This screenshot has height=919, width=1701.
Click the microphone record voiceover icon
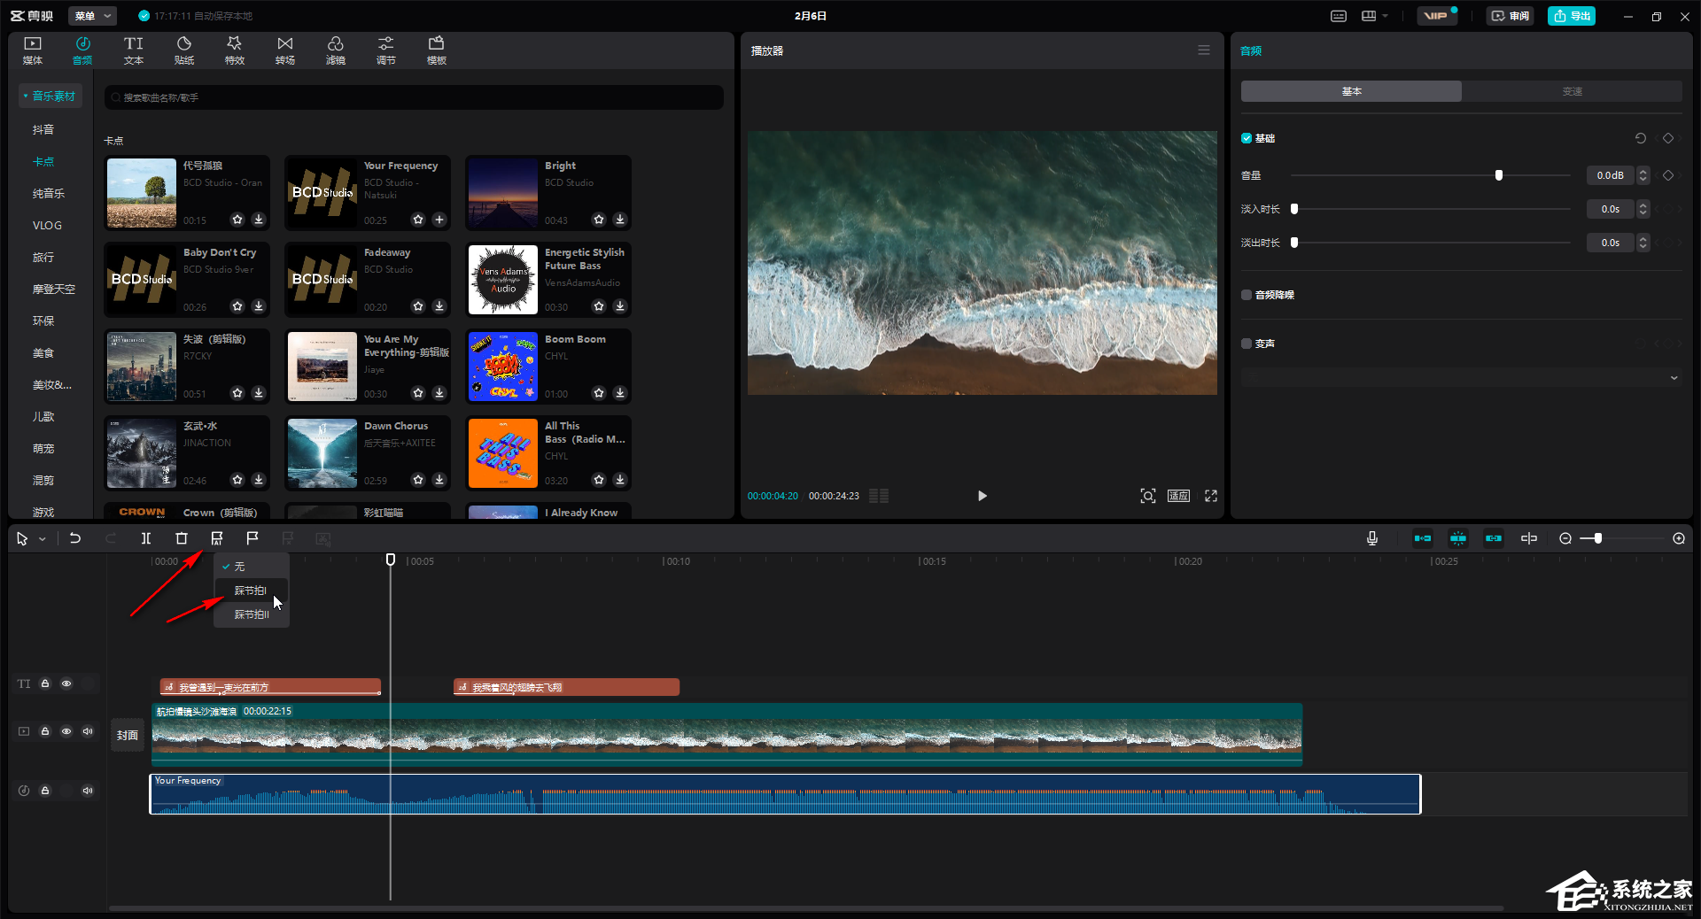[x=1371, y=538]
